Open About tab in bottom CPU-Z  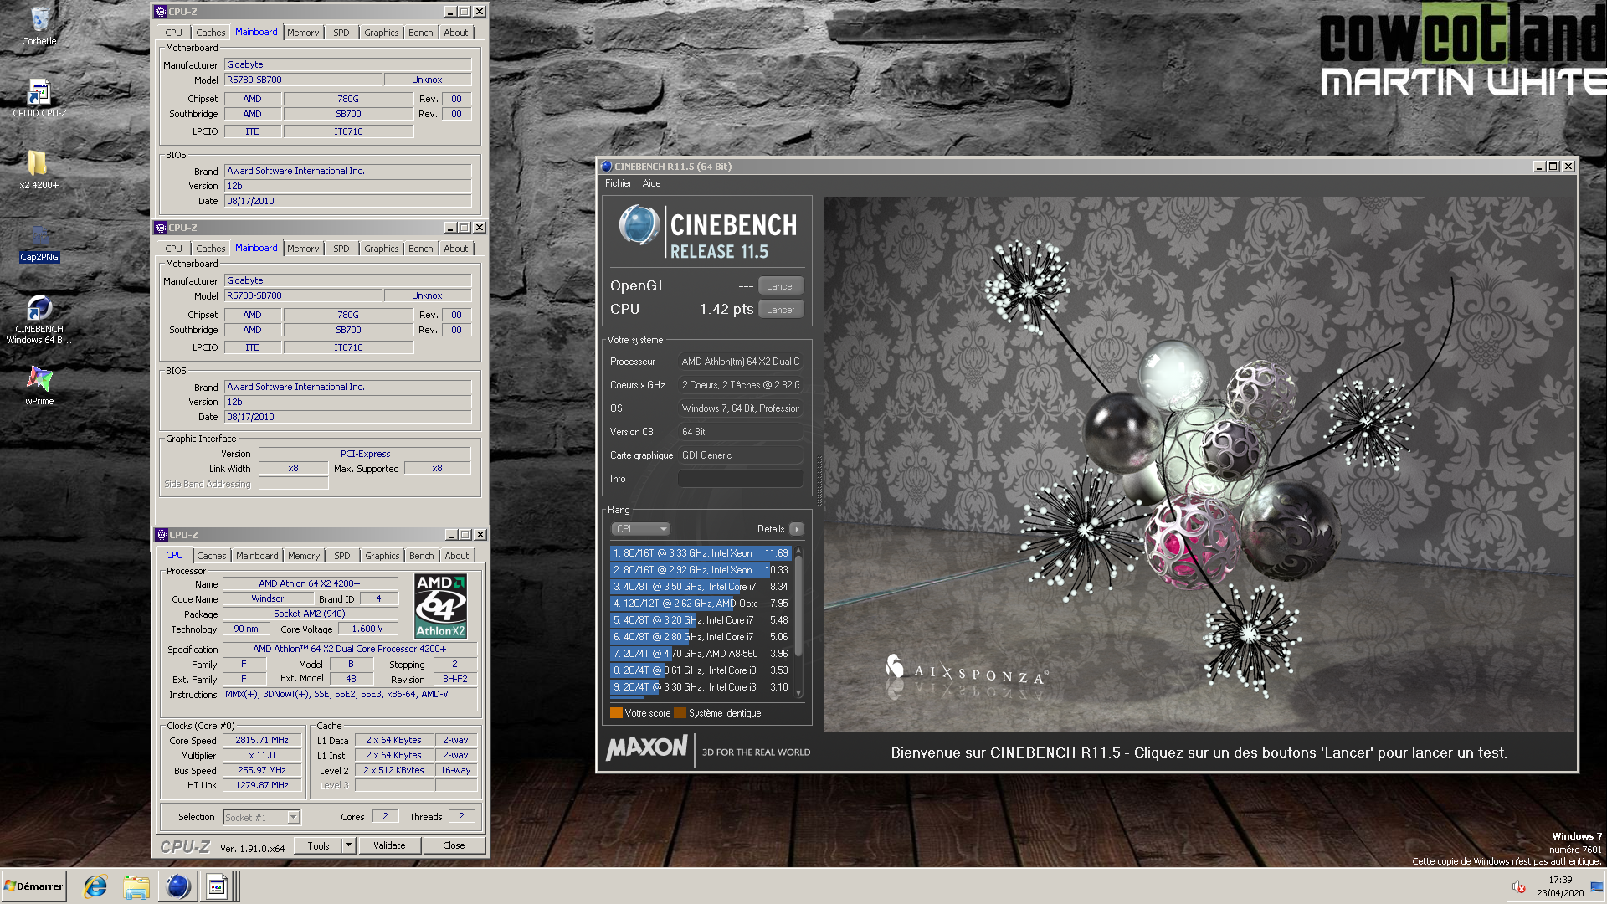pos(457,556)
